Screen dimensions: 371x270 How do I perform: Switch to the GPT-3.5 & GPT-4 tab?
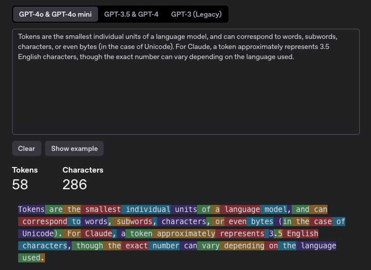(x=131, y=14)
